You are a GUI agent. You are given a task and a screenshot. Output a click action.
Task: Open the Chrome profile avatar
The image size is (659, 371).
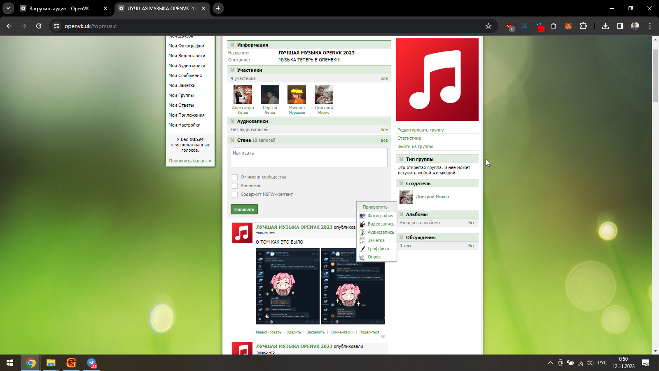tap(635, 26)
